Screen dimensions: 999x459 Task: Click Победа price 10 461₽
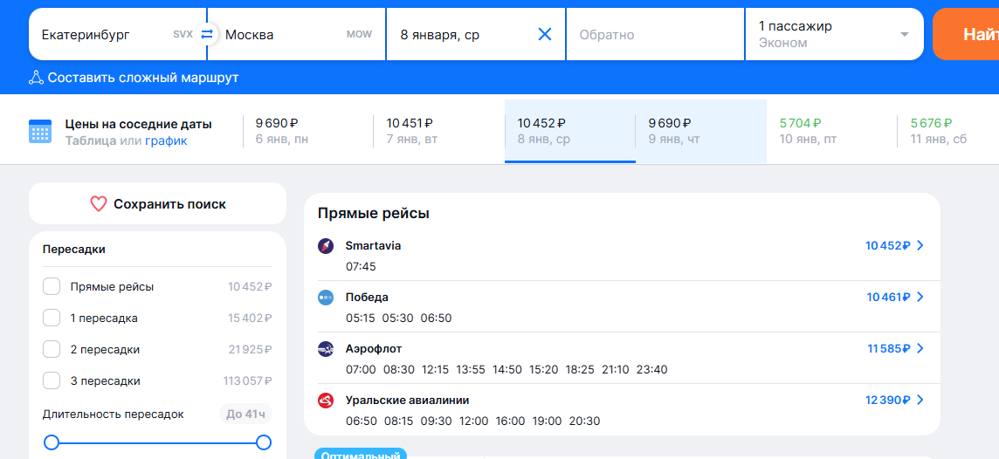pyautogui.click(x=888, y=298)
